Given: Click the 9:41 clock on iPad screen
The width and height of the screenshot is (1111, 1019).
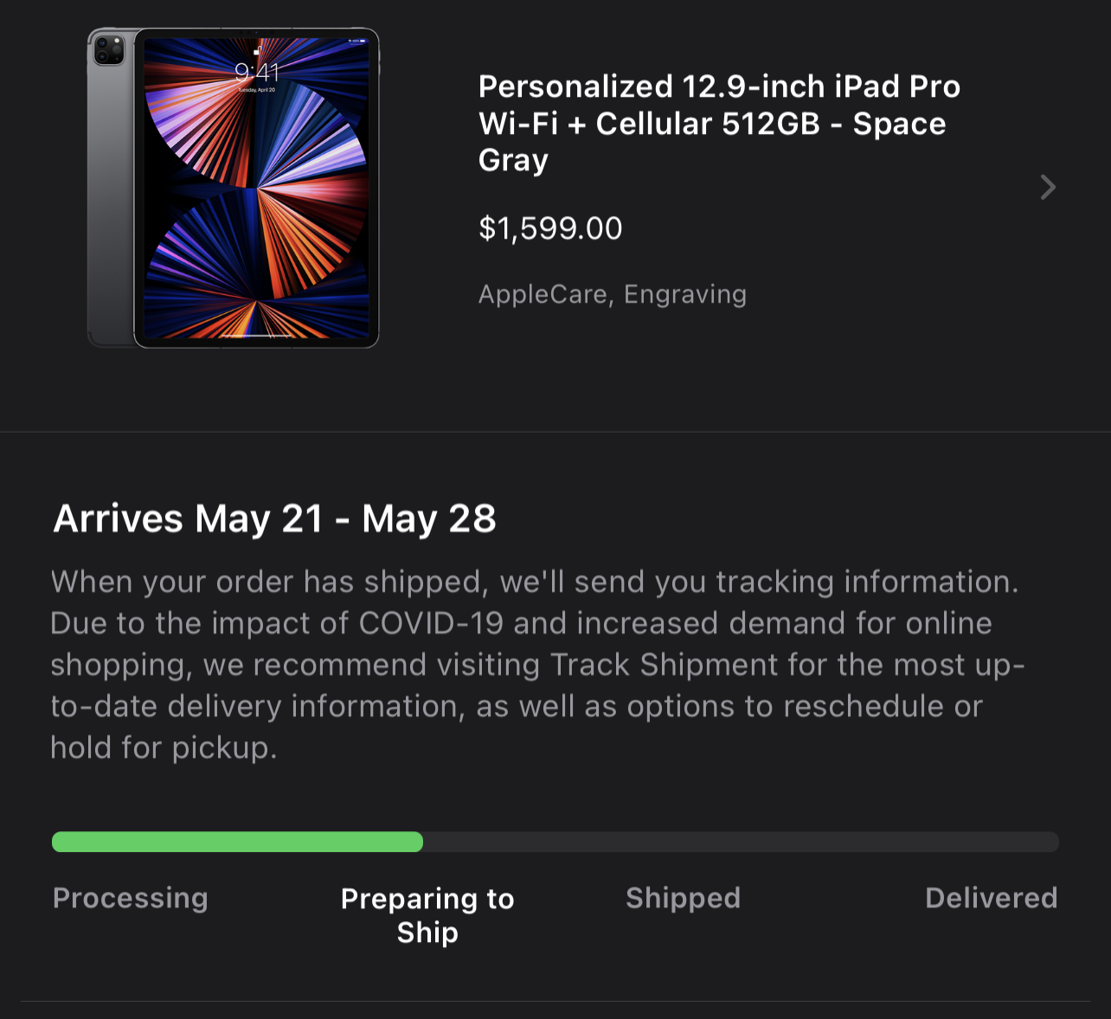Looking at the screenshot, I should coord(257,72).
